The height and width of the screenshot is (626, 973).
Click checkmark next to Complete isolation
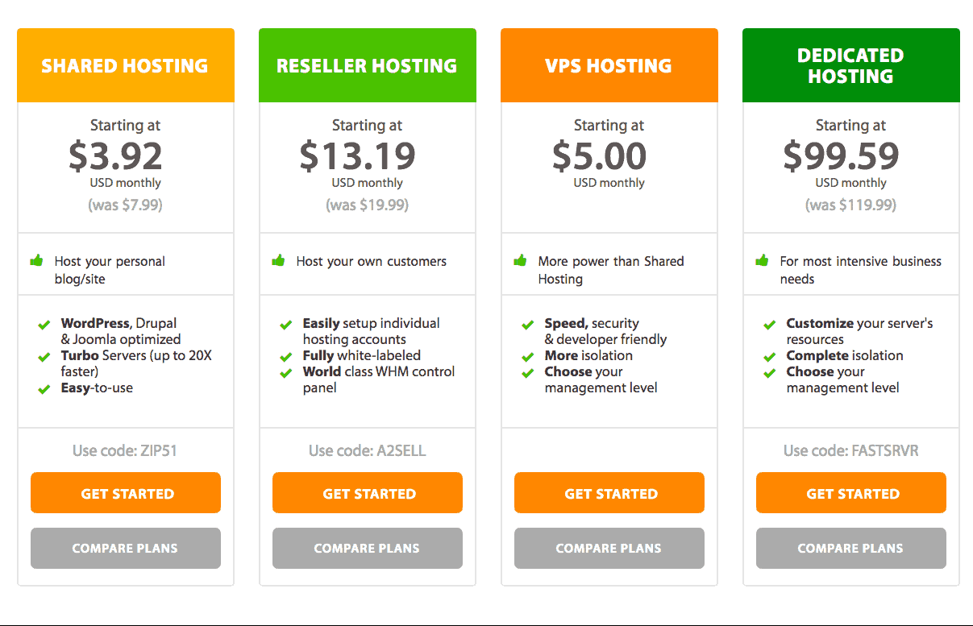770,357
